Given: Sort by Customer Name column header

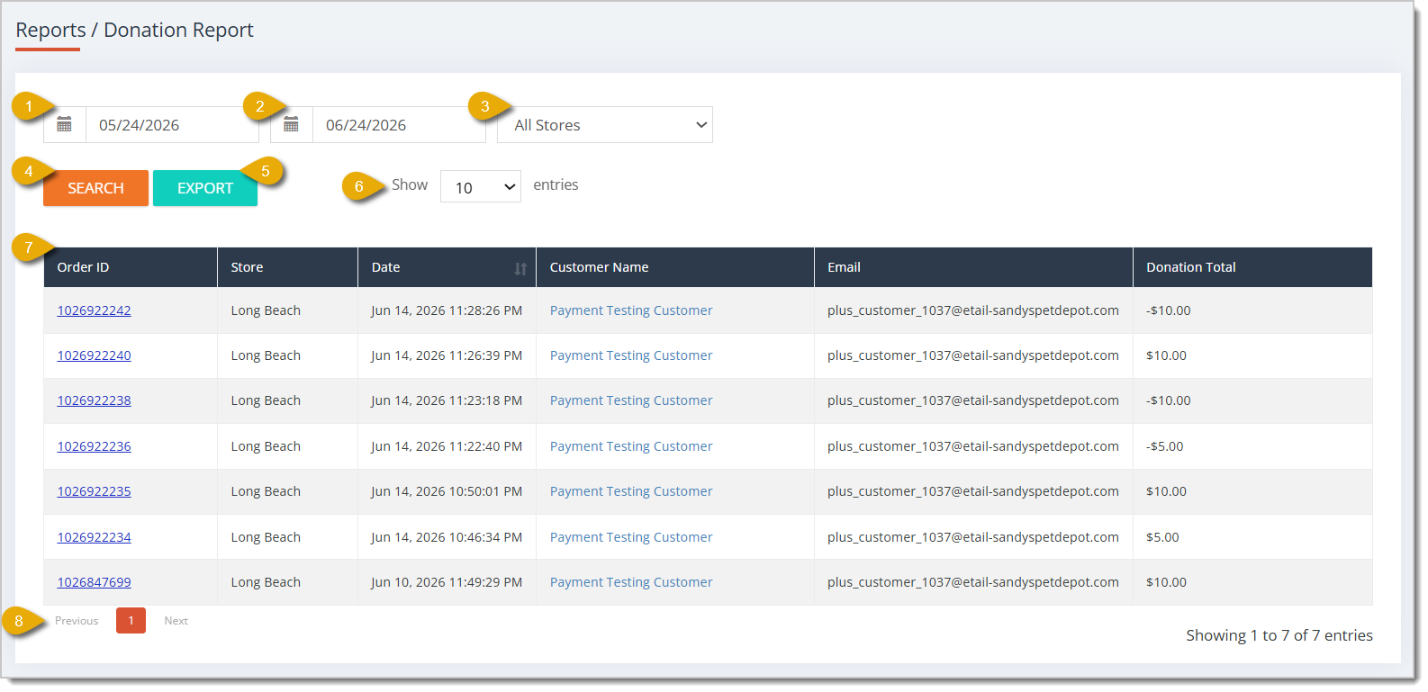Looking at the screenshot, I should (x=675, y=267).
